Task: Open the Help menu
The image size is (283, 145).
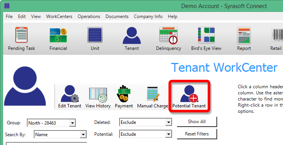Action: [173, 16]
